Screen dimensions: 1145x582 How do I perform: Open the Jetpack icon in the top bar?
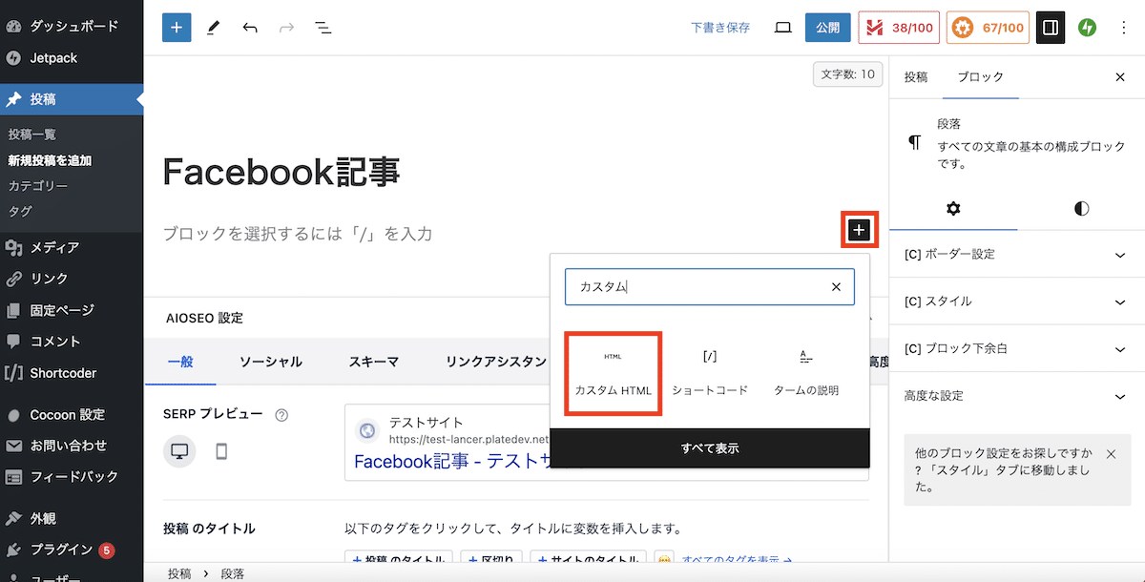(1087, 28)
